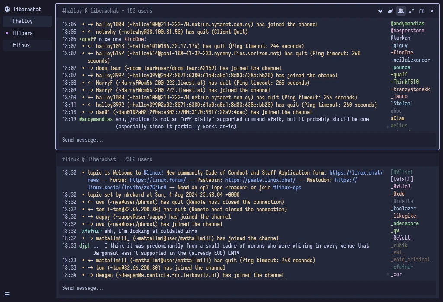Toggle the user list people icon

[401, 11]
